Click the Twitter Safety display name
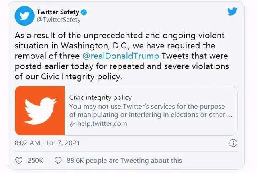 pyautogui.click(x=57, y=12)
